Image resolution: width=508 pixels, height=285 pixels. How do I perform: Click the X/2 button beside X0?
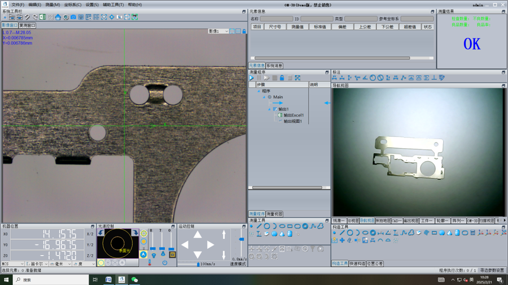tap(90, 234)
